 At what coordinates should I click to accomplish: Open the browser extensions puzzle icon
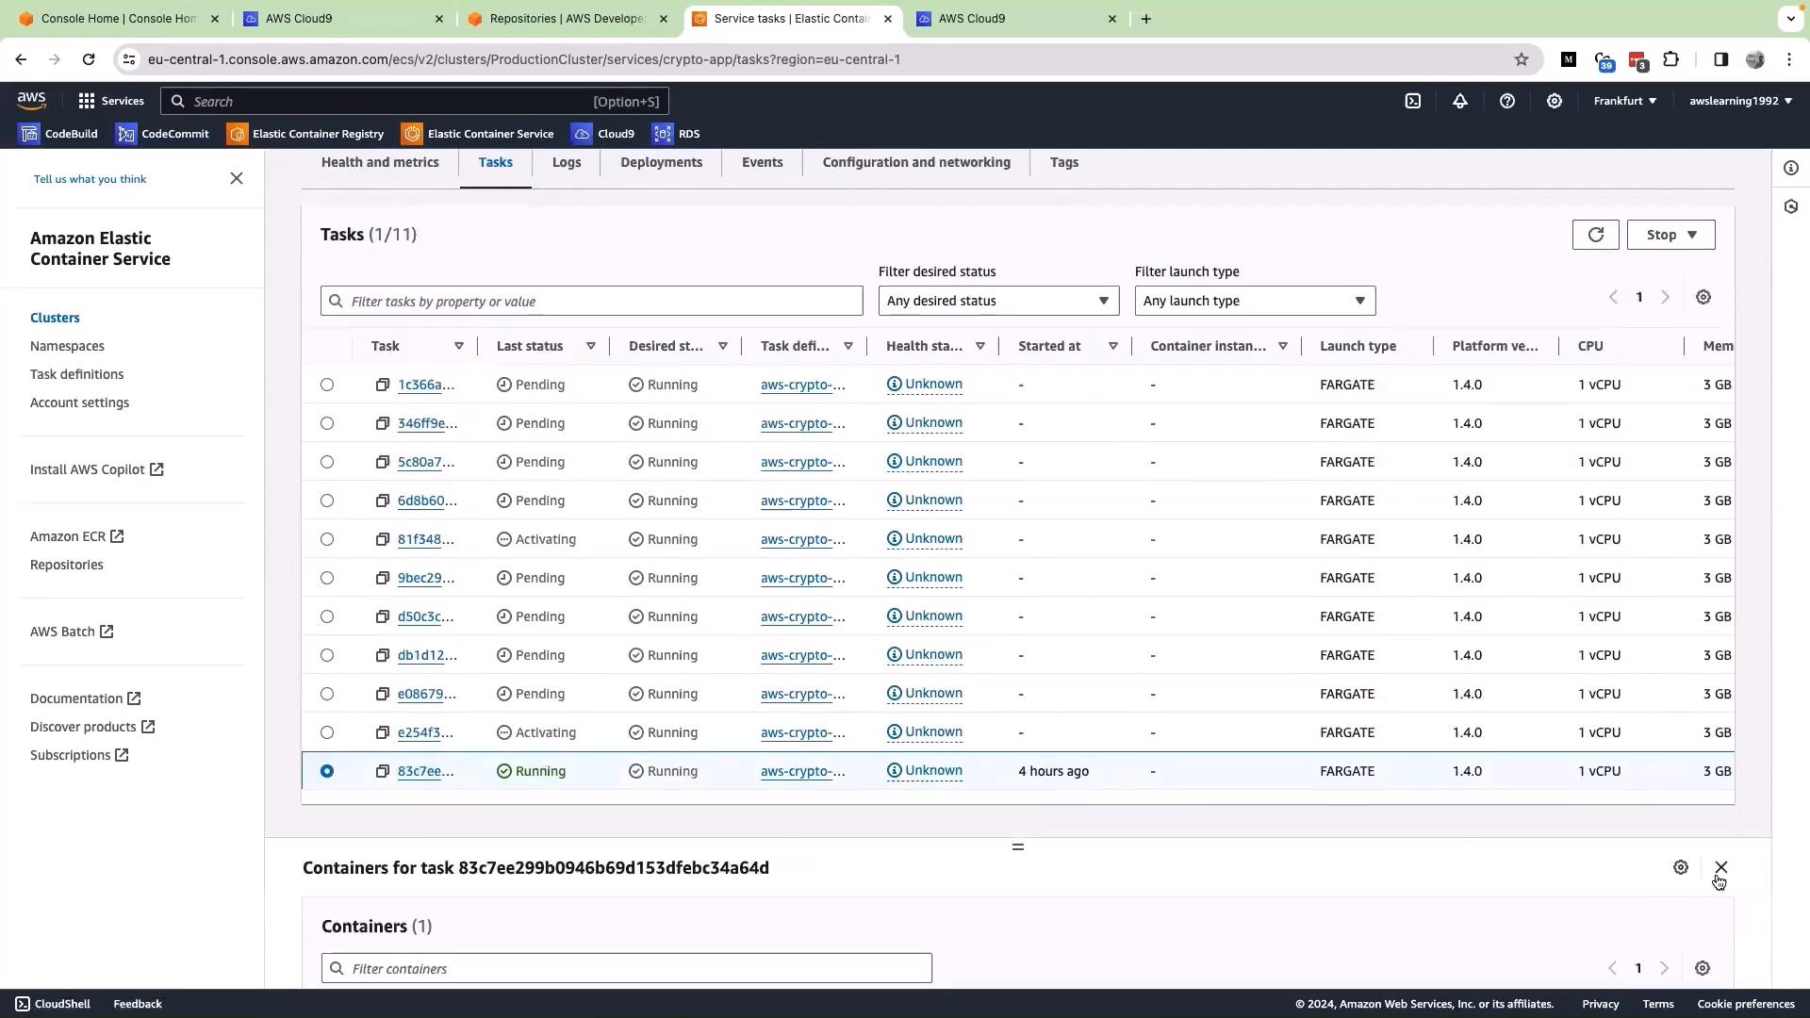tap(1670, 59)
